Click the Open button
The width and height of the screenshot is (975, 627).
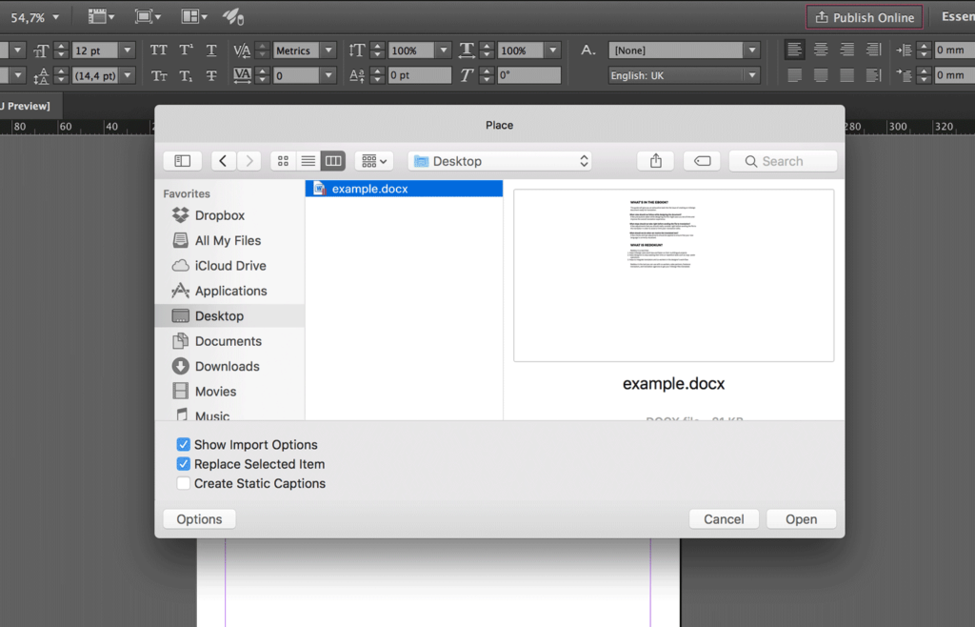[x=801, y=518]
